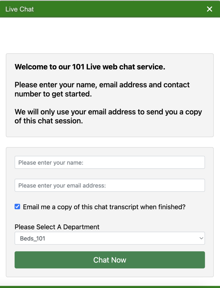Select the welcome message panel

(110, 95)
